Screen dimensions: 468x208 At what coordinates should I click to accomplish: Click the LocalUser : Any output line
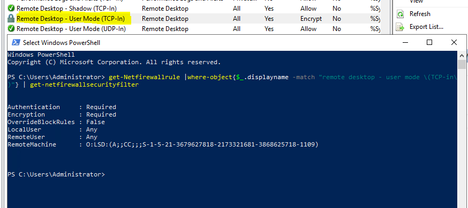(52, 129)
